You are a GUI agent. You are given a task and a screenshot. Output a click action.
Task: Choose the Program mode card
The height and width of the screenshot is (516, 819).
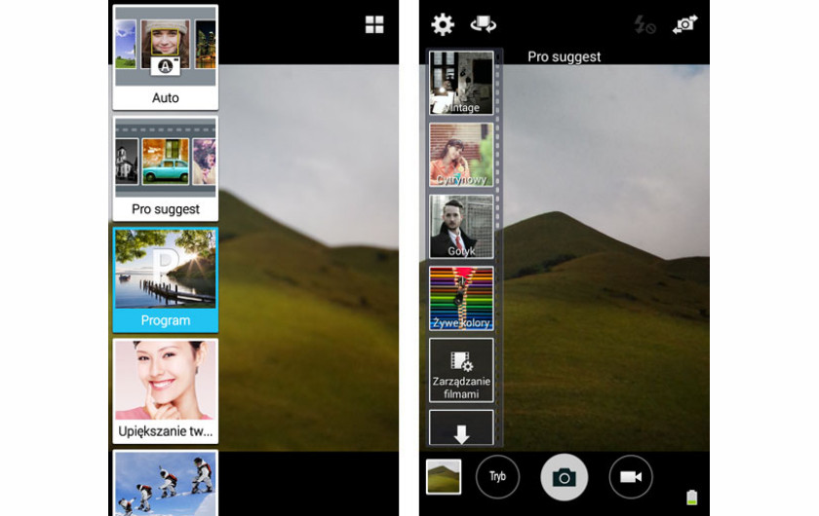click(166, 280)
